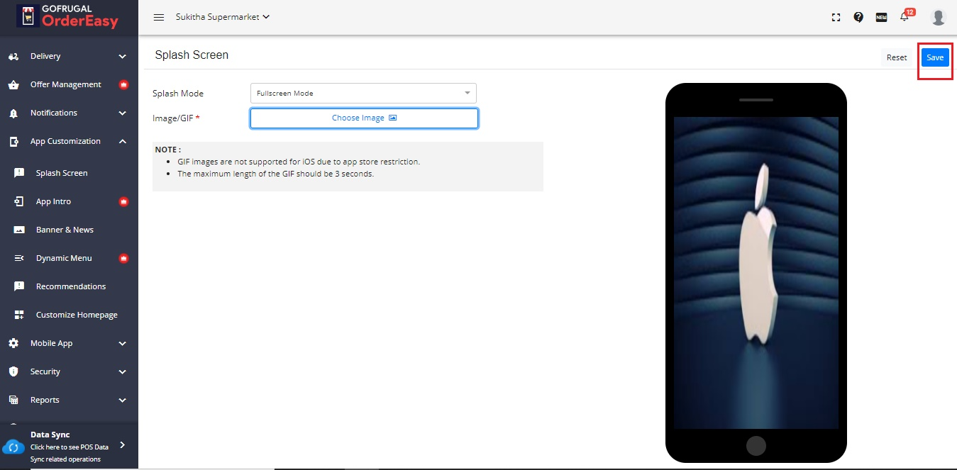Screen dimensions: 957x470
Task: Open notifications bell with 12 badge
Action: coord(905,16)
